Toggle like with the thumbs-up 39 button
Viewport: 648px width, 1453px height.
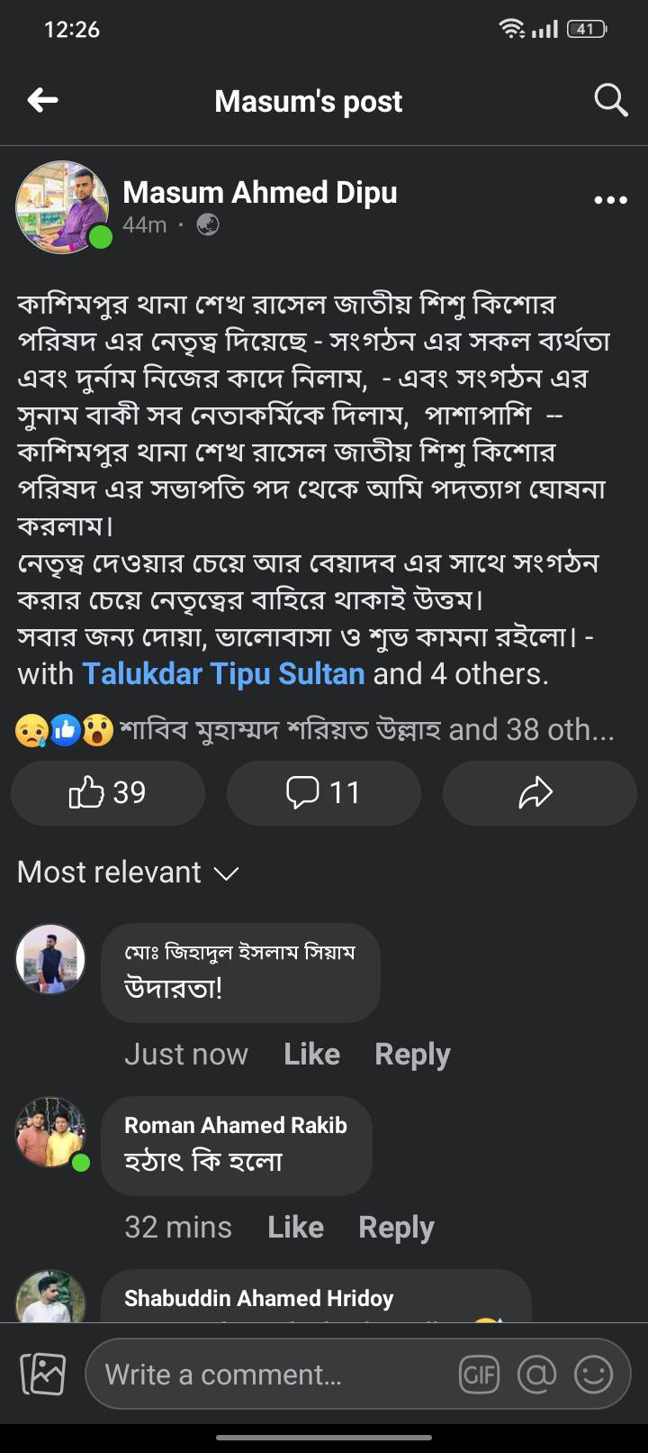point(108,792)
